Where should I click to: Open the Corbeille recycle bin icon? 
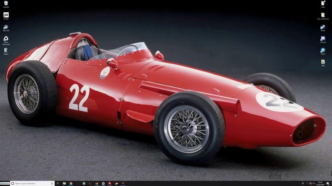pyautogui.click(x=6, y=3)
